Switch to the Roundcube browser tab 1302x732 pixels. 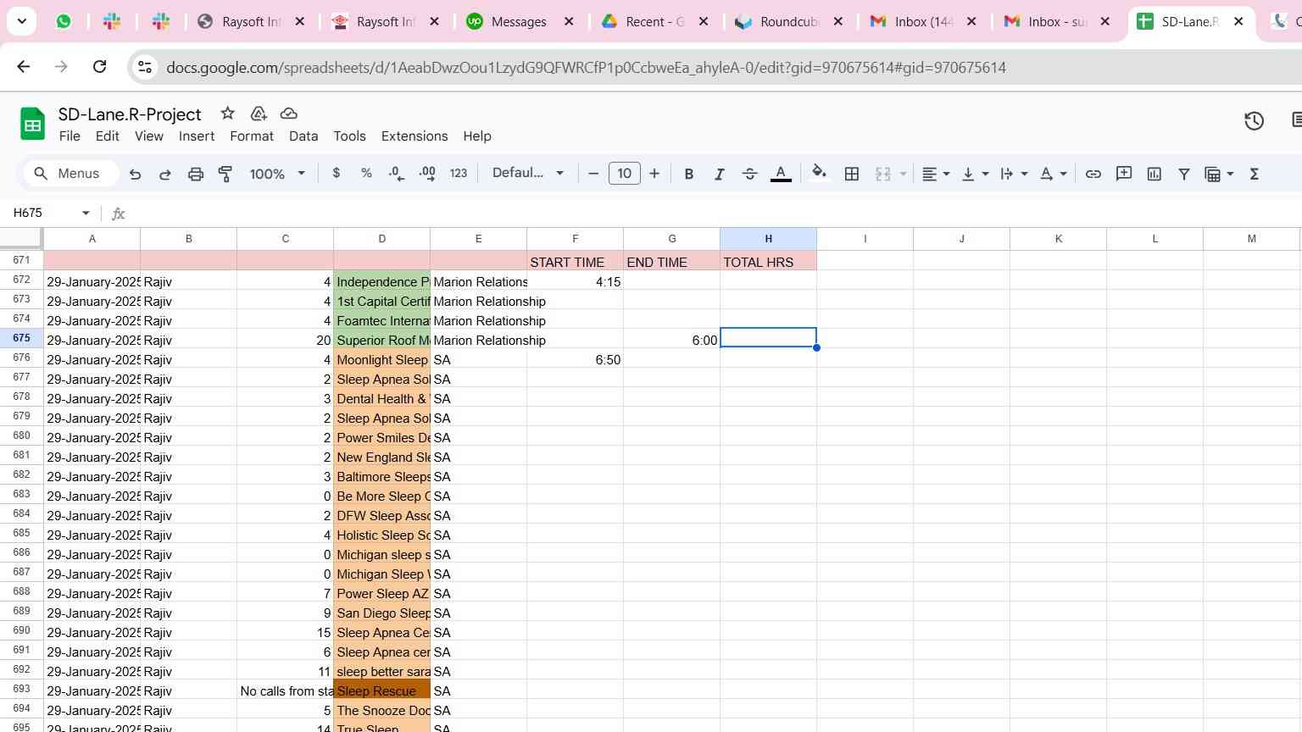(789, 21)
